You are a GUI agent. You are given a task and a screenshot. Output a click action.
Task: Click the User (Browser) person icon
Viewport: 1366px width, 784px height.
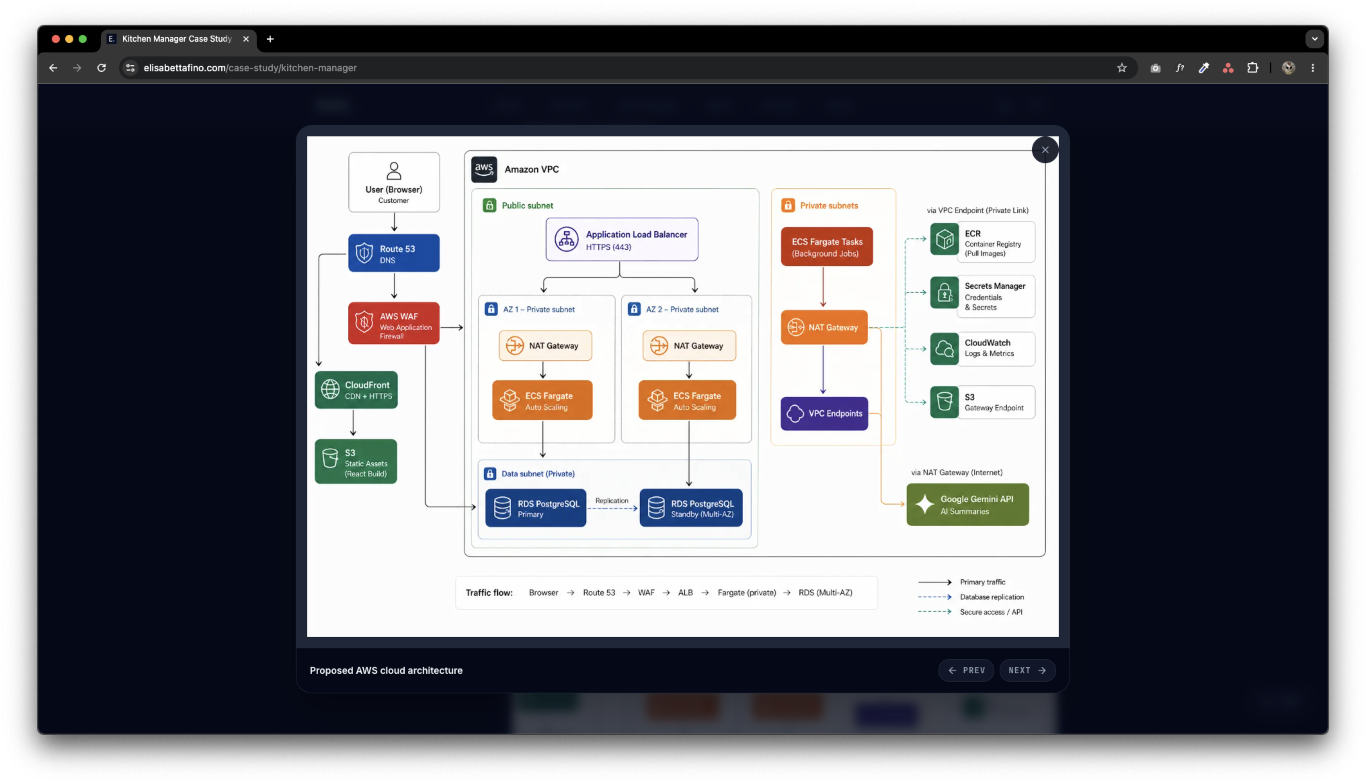(394, 171)
